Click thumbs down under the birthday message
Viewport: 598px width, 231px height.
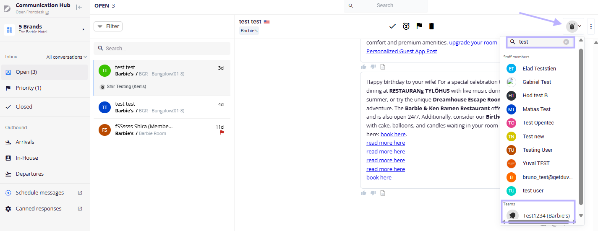(373, 193)
